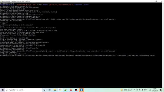
Task: Open volume control in system tray
Action: 147,90
